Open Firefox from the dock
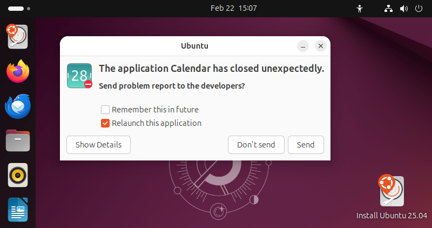432x228 pixels. (18, 72)
